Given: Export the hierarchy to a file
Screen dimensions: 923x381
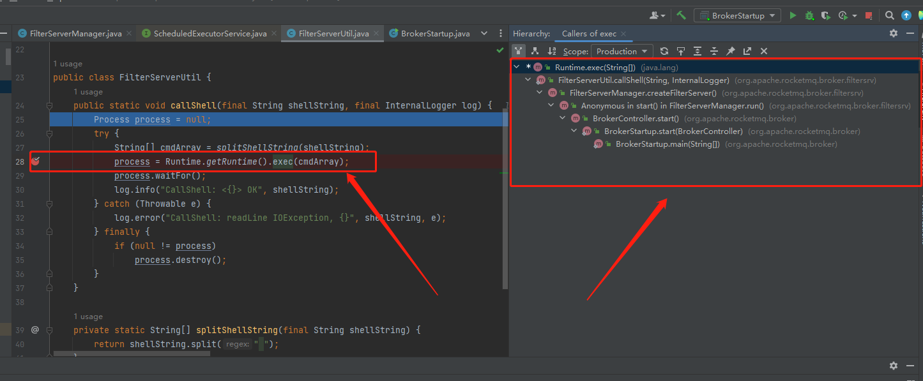Looking at the screenshot, I should pos(747,51).
